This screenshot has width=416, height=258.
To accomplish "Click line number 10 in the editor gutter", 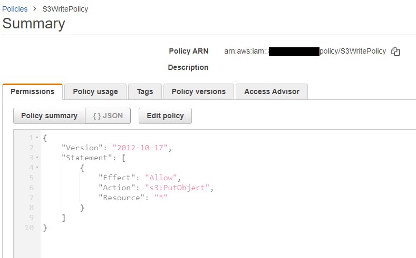I will pyautogui.click(x=30, y=228).
